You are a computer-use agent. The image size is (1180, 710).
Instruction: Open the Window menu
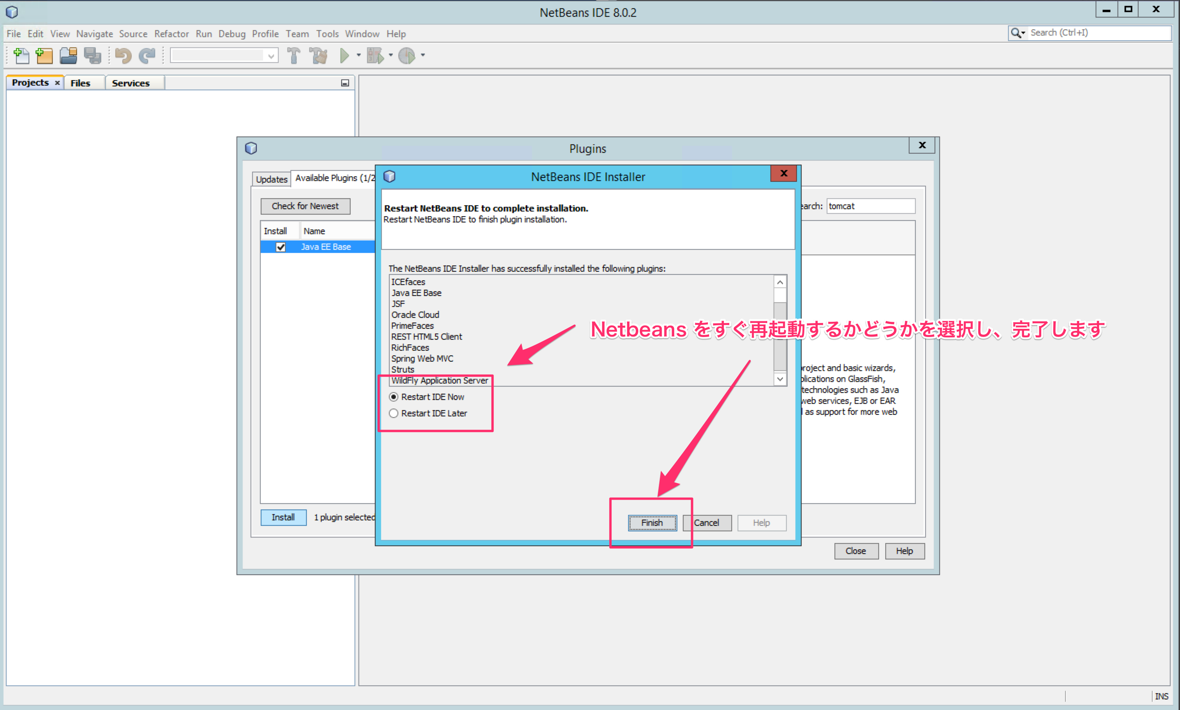[362, 34]
